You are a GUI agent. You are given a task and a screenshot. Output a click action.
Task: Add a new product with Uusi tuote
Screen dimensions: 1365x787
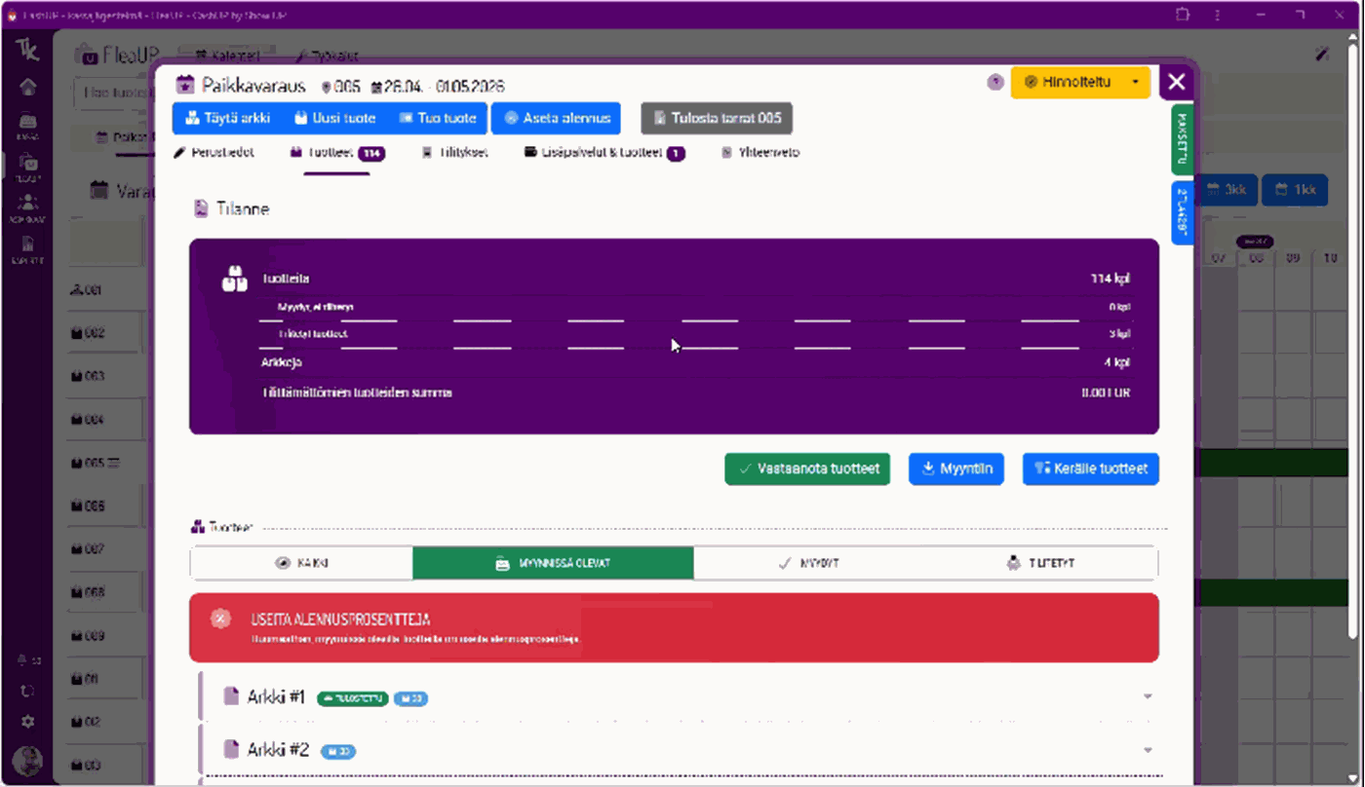point(334,118)
